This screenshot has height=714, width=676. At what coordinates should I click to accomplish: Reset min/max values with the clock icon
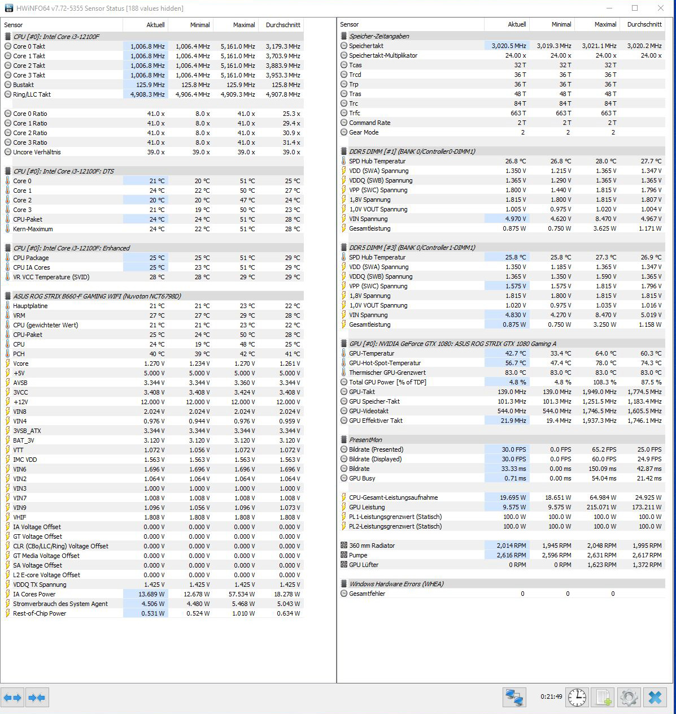577,698
